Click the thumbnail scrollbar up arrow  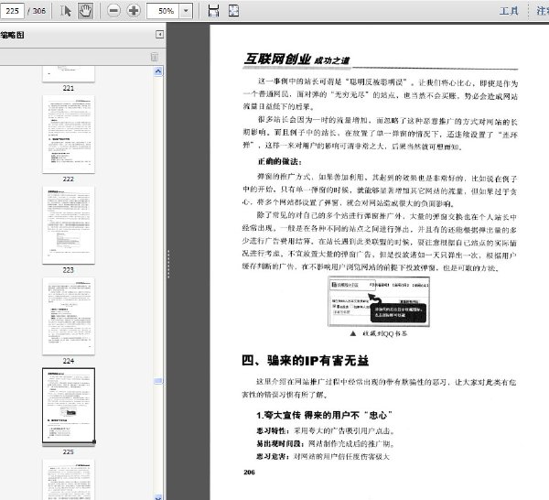pos(158,71)
